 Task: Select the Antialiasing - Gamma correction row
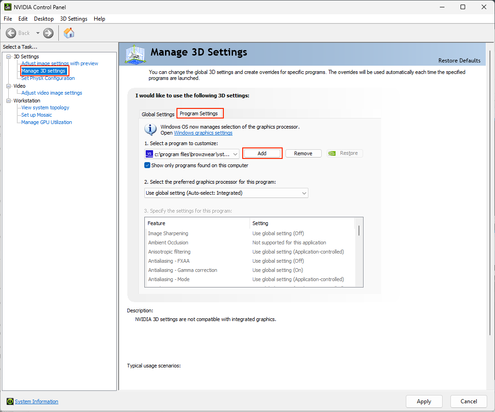click(250, 270)
